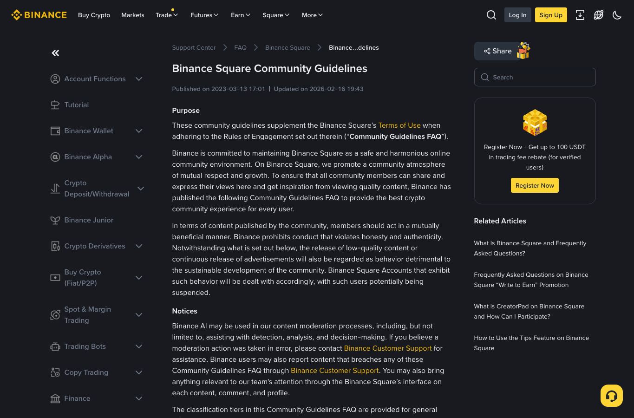The height and width of the screenshot is (418, 634).
Task: Click the golden reward box image
Action: tap(535, 123)
